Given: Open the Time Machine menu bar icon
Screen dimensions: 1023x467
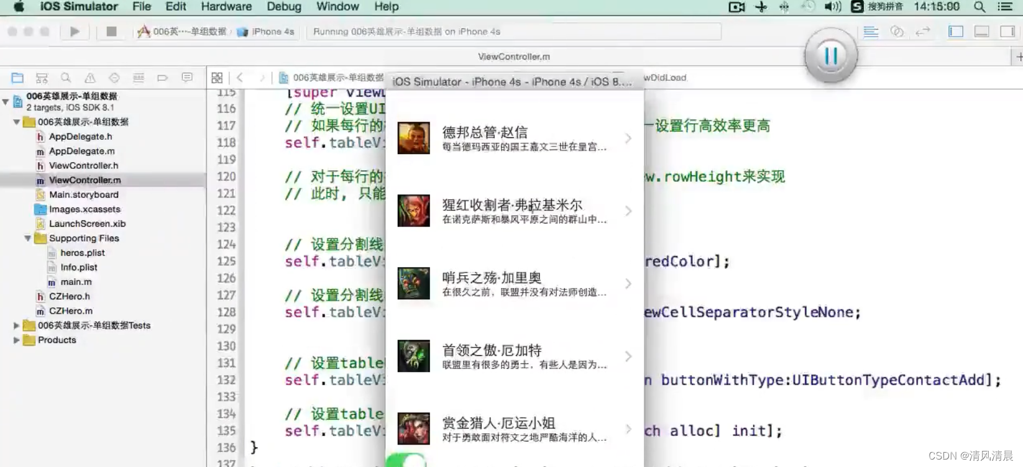Looking at the screenshot, I should point(808,7).
